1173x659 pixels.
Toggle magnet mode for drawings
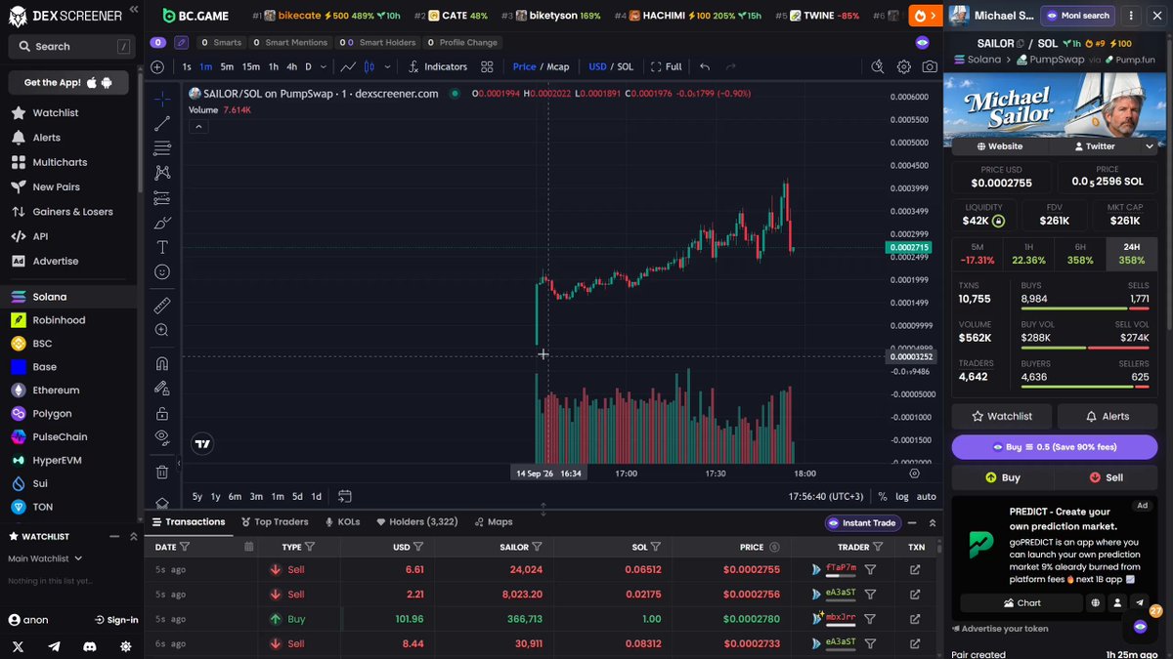[x=162, y=363]
